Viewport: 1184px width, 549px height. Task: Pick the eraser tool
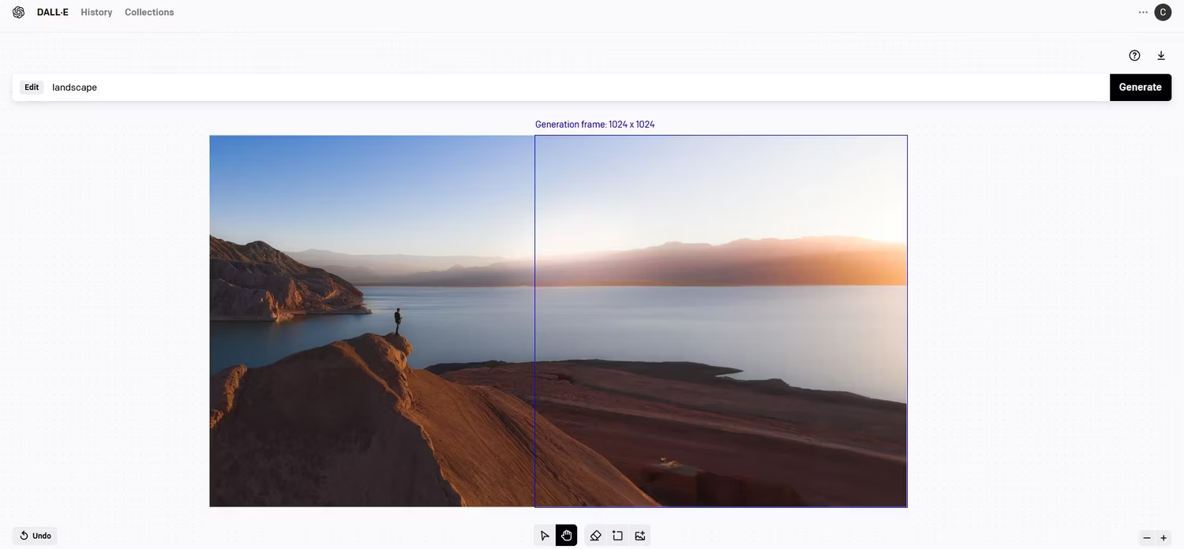coord(594,535)
